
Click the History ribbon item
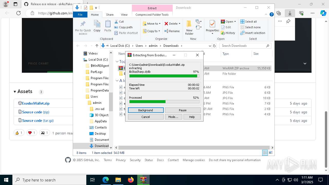click(228, 33)
